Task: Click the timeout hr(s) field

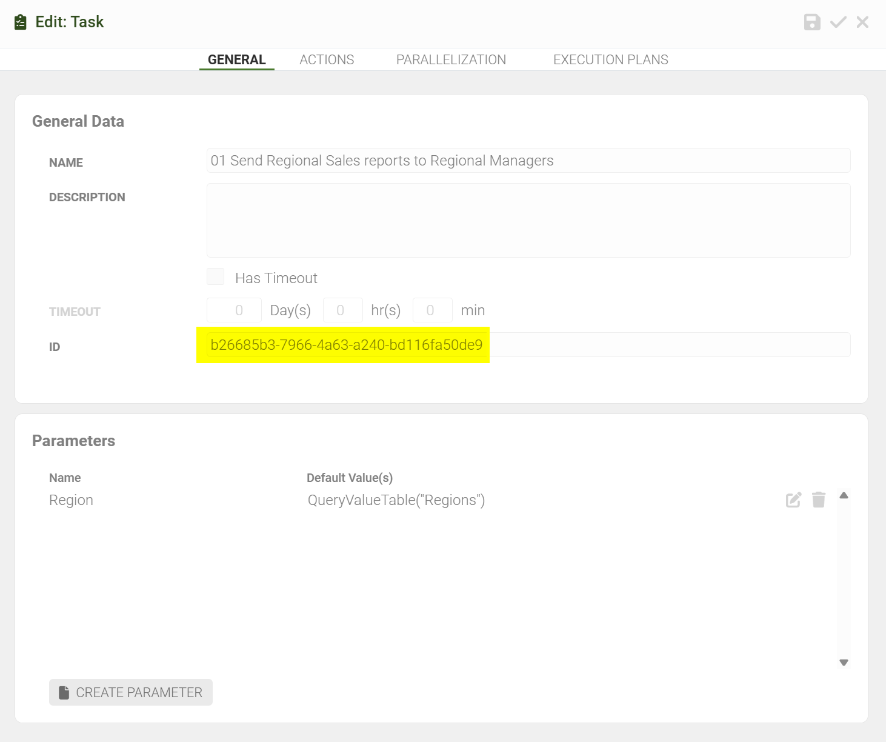Action: 342,310
